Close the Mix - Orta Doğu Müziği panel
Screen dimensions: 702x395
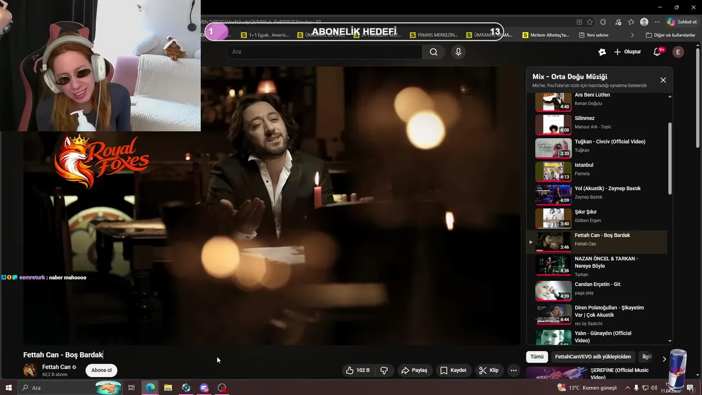coord(663,80)
